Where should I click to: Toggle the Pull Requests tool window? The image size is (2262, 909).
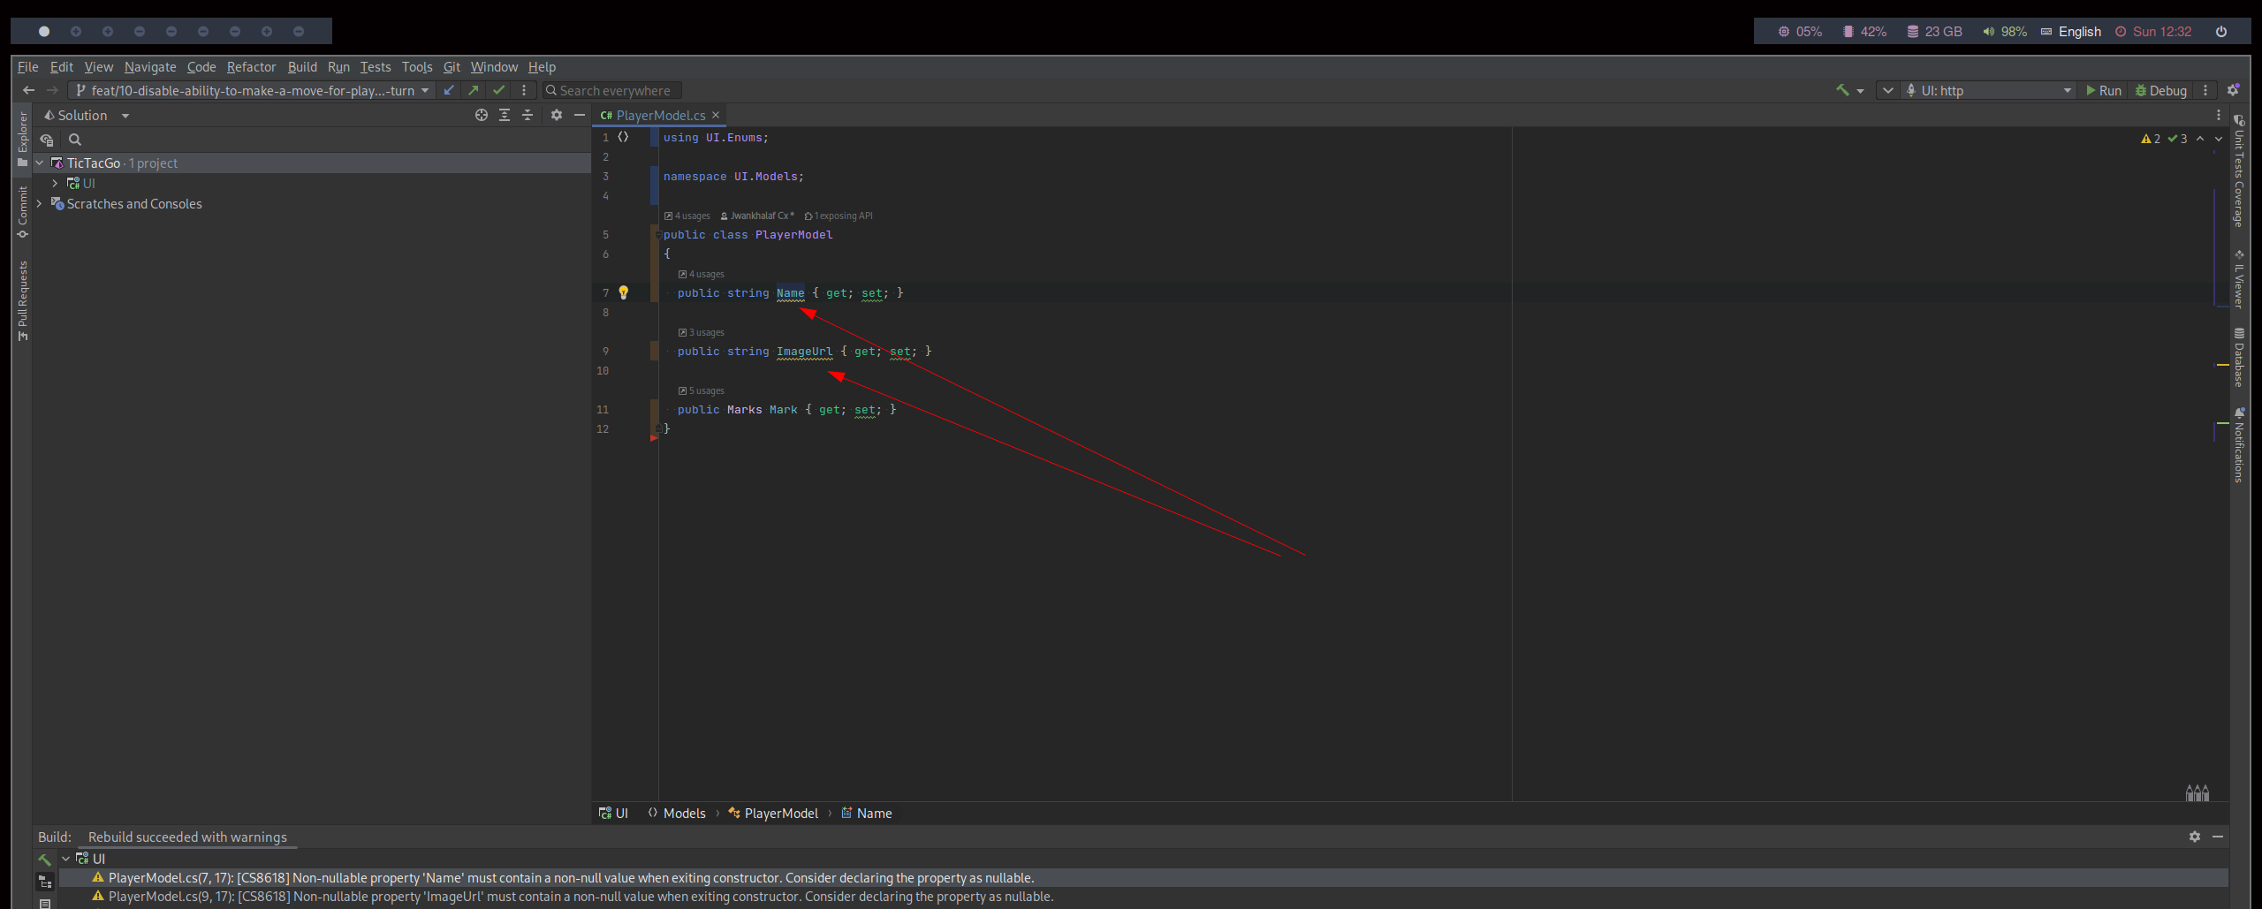(23, 300)
